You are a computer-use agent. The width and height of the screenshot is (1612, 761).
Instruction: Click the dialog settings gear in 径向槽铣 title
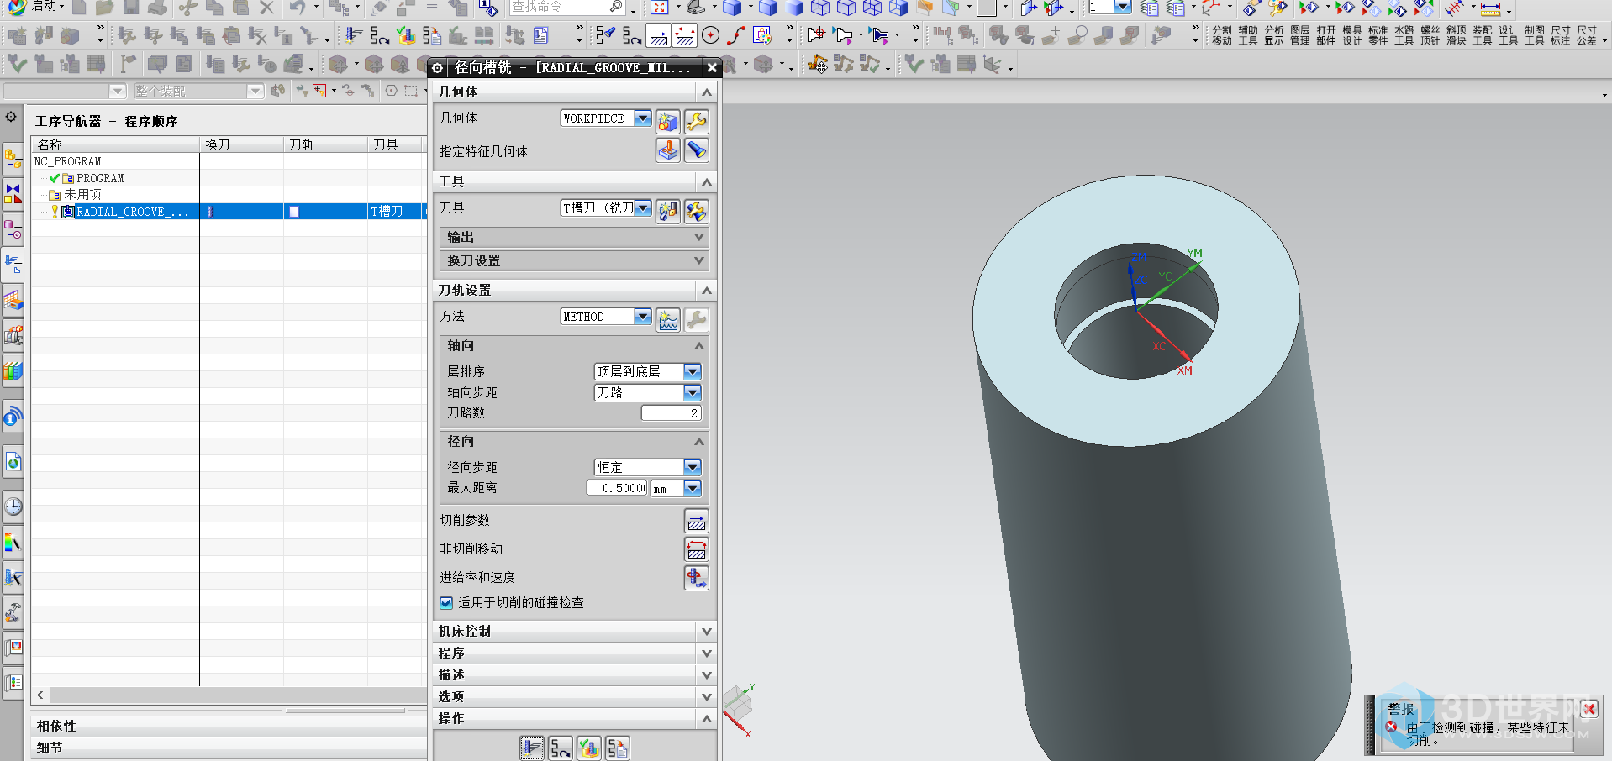coord(438,68)
